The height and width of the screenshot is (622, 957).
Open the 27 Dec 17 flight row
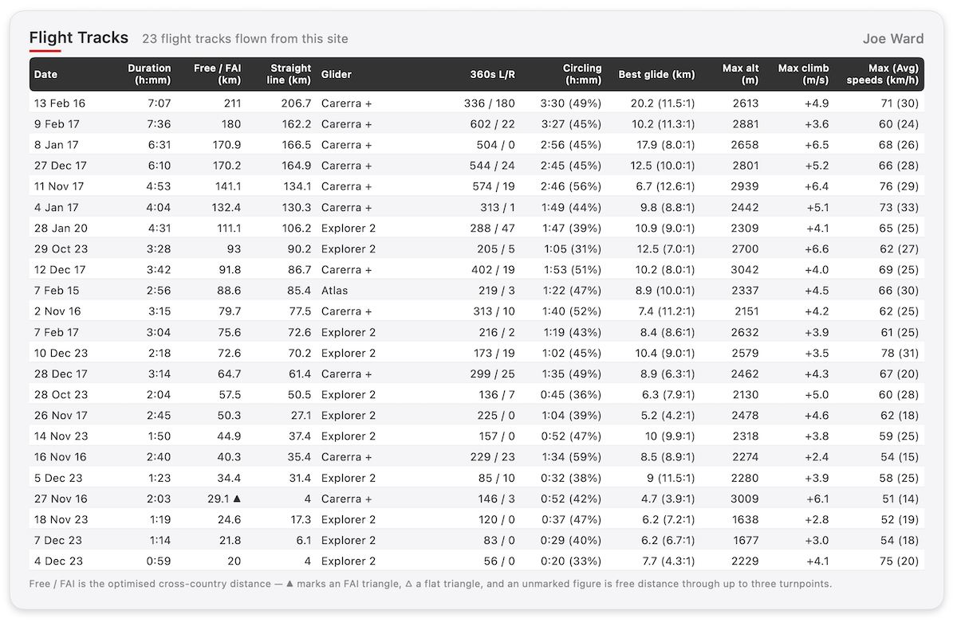pos(477,165)
